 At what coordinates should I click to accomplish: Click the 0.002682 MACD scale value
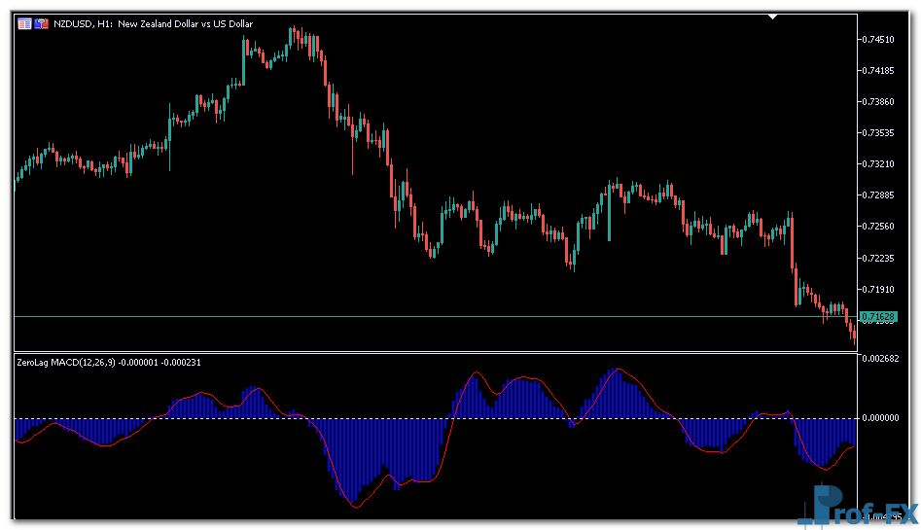[881, 359]
